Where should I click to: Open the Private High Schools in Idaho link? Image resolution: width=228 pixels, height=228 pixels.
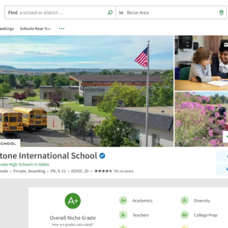[x=25, y=164]
